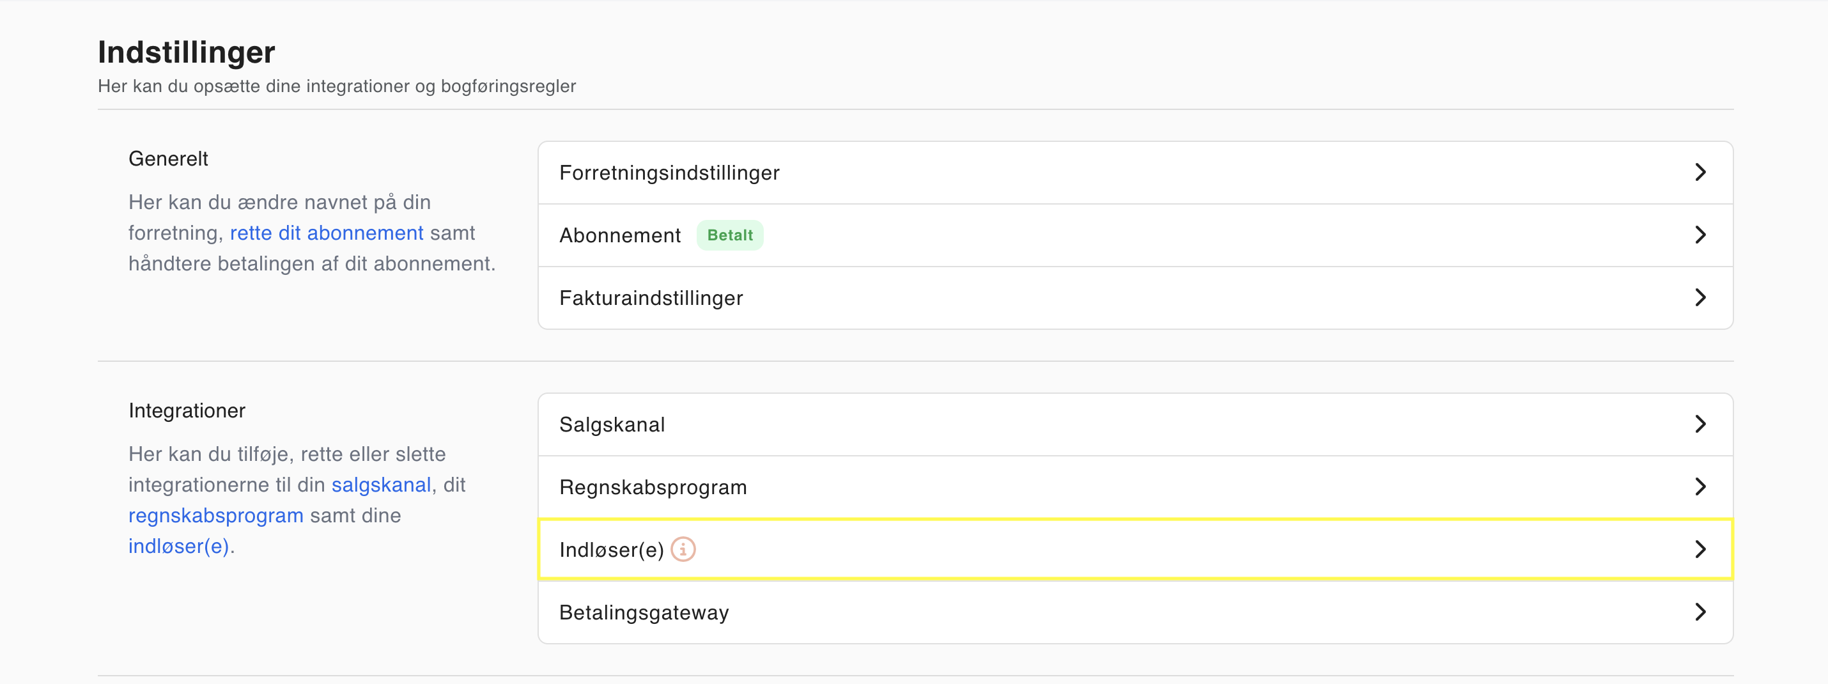Follow the "indløser(e)" link in description

(x=178, y=546)
